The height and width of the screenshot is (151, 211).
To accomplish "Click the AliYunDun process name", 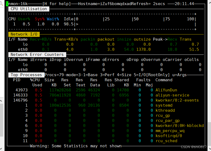I will [166, 90].
